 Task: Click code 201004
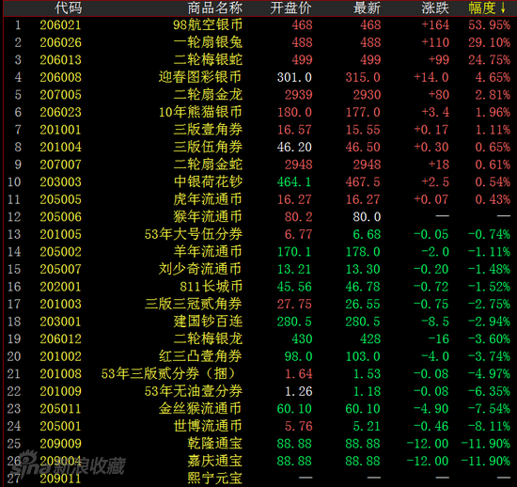point(61,147)
